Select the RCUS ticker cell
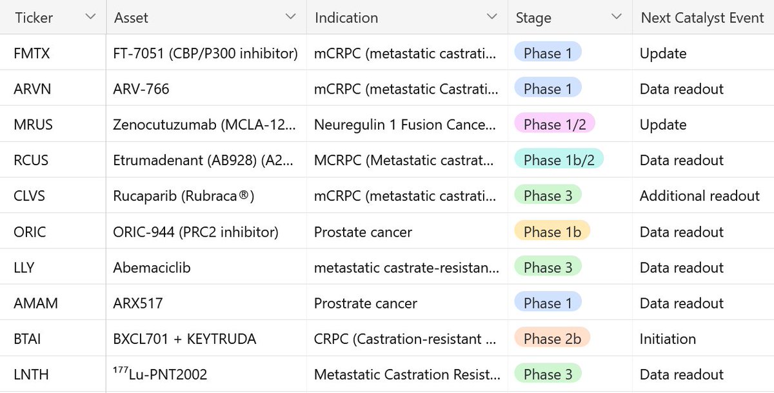This screenshot has height=393, width=774. (x=53, y=160)
